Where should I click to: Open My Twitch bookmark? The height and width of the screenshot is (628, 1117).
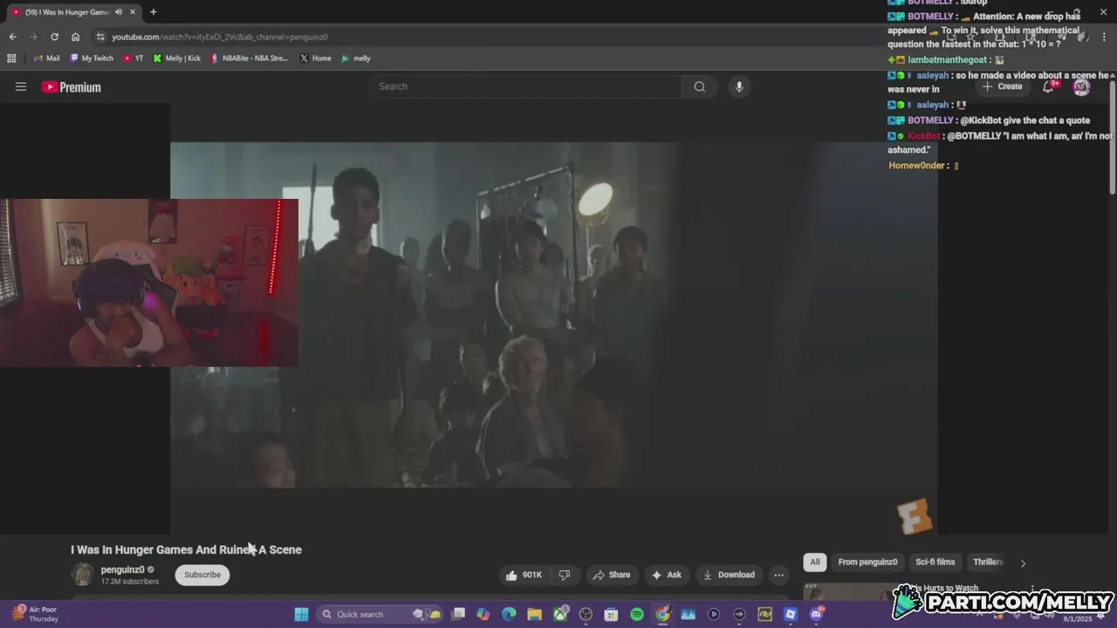(x=92, y=58)
